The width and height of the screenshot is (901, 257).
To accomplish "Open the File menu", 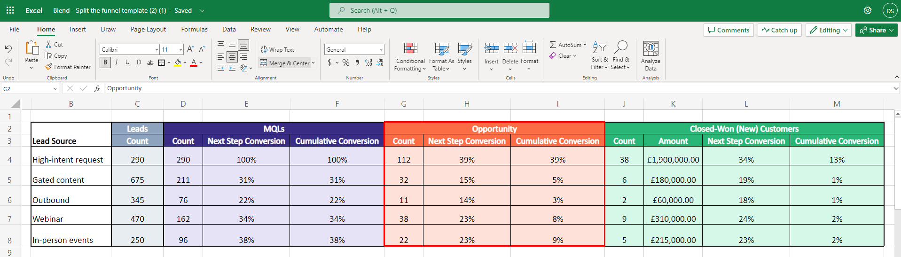I will tap(15, 29).
